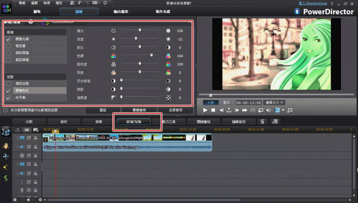The image size is (358, 203).
Task: Click the trash can delete icon
Action: click(262, 121)
